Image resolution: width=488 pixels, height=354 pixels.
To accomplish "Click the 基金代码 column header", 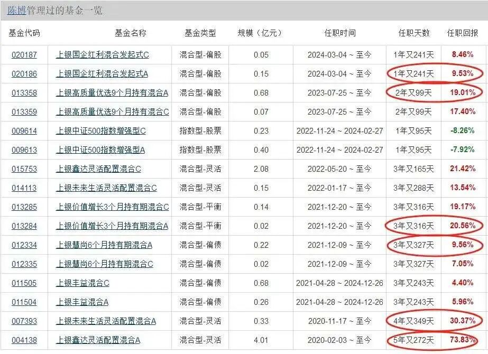I will [24, 33].
